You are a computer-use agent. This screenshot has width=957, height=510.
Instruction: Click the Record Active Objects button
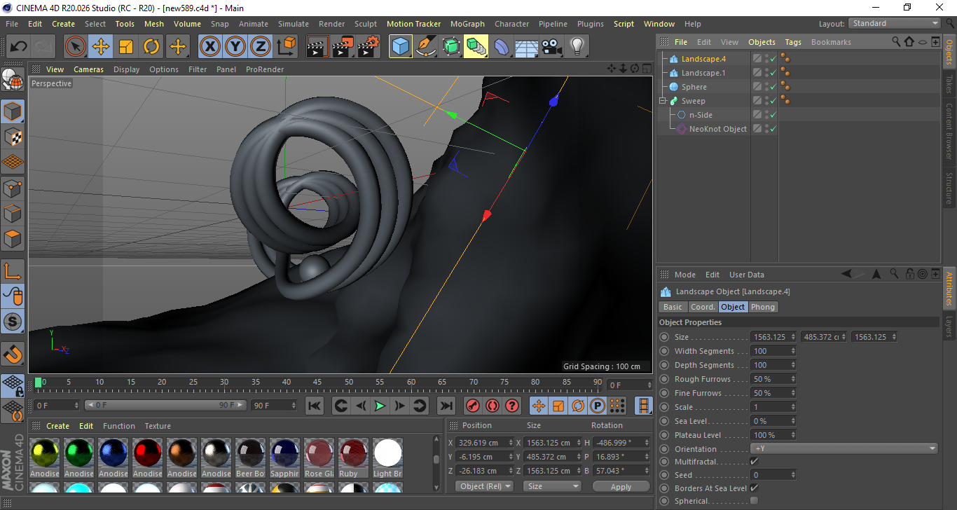473,406
